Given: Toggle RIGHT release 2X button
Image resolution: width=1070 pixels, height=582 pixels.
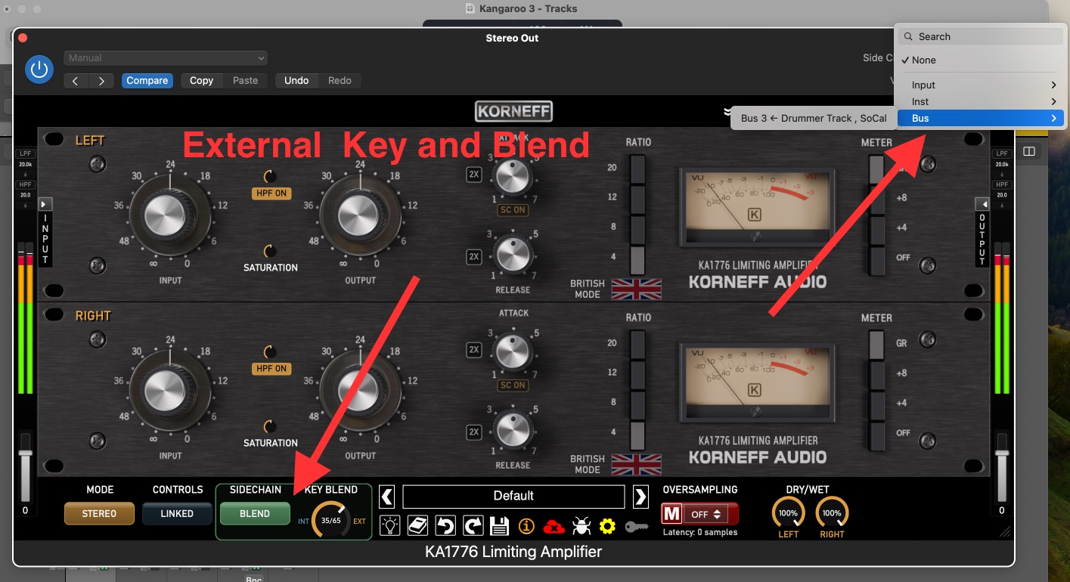Looking at the screenshot, I should (474, 432).
